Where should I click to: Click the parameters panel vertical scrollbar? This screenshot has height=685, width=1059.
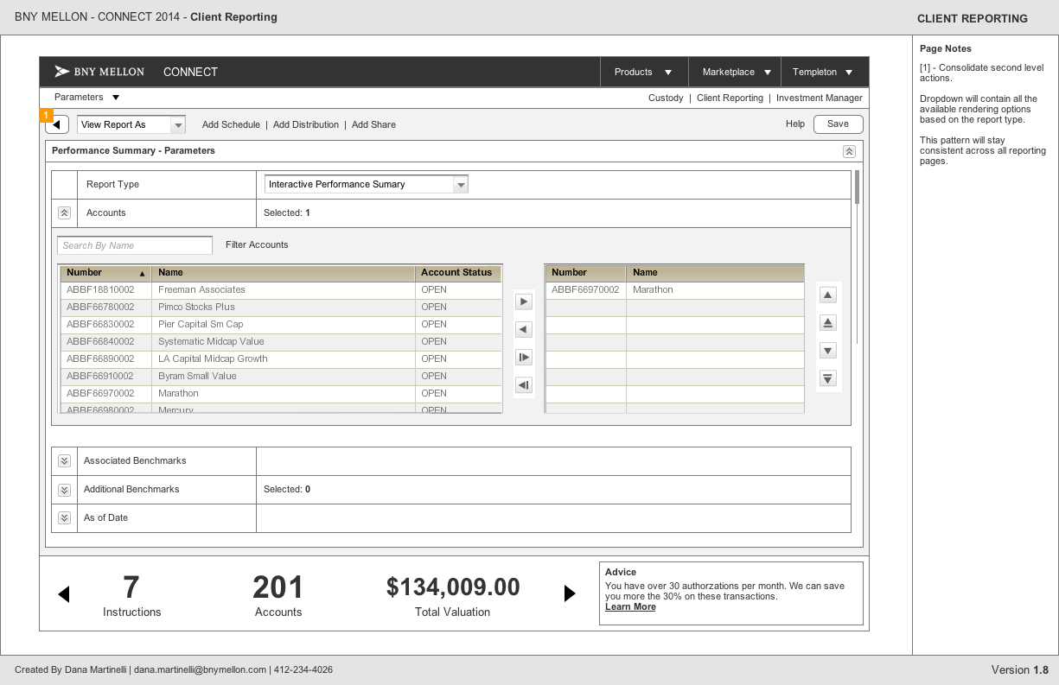858,187
